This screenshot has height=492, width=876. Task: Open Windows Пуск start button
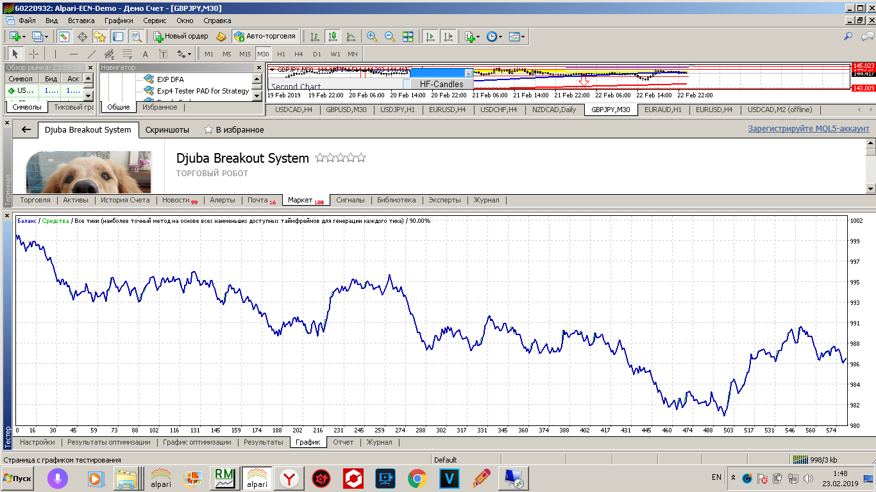19,478
